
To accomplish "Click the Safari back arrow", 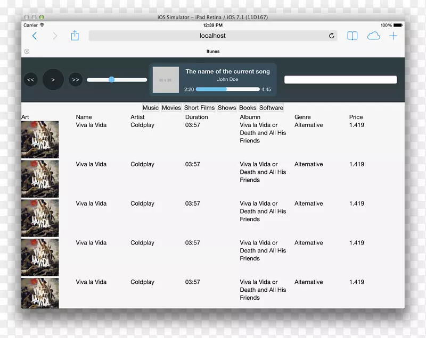I will coord(35,36).
